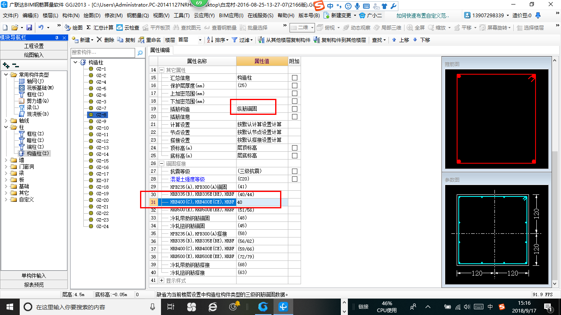Open Cortana search box on taskbar

click(x=90, y=306)
